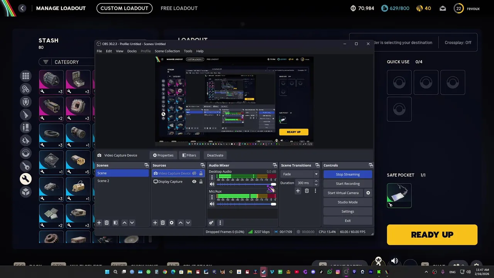Undock the Controls panel
The height and width of the screenshot is (278, 494).
371,165
